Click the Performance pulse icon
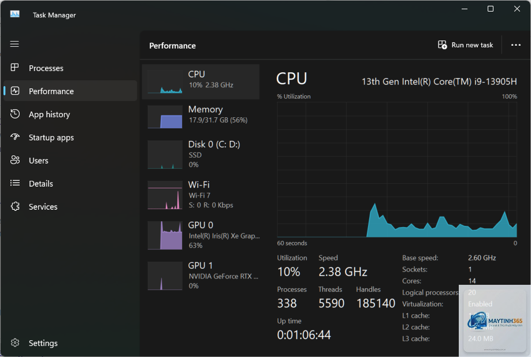The image size is (531, 357). pos(15,91)
